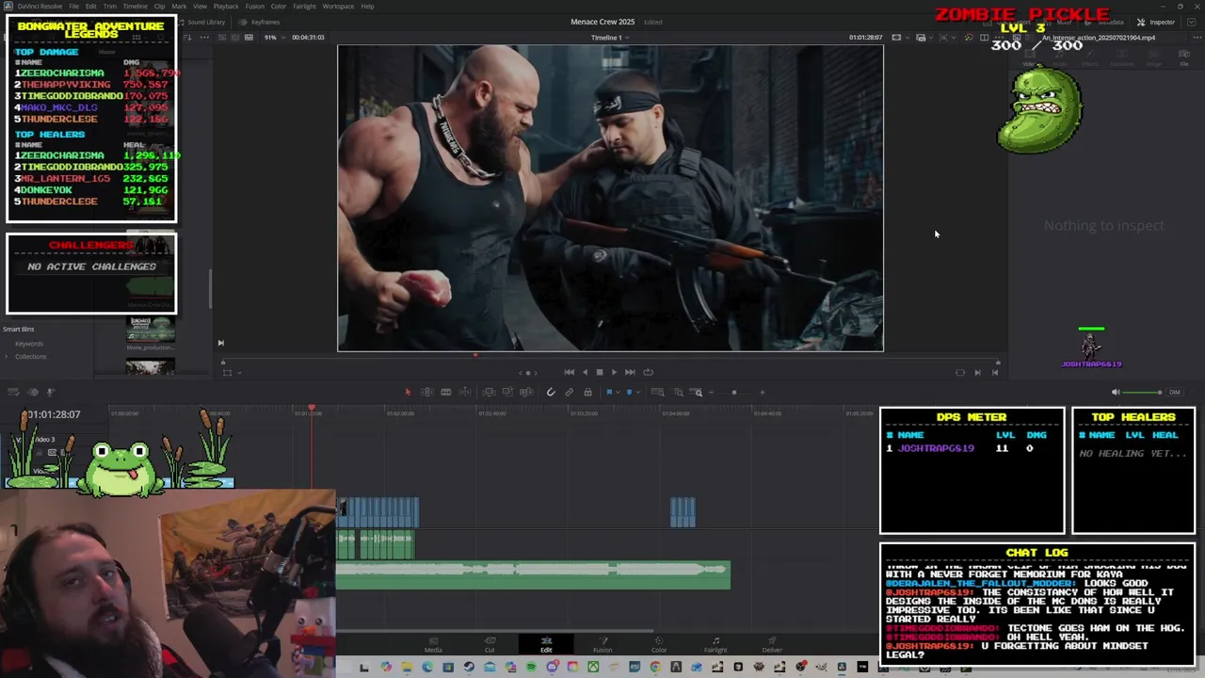Go to the next clip edit

[x=977, y=372]
